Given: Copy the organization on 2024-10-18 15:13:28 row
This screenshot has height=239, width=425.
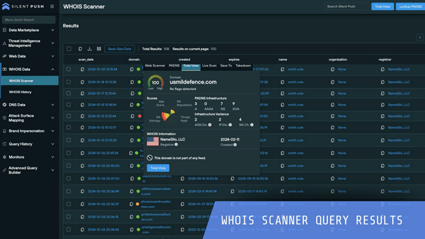Looking at the screenshot, I should click(x=332, y=82).
